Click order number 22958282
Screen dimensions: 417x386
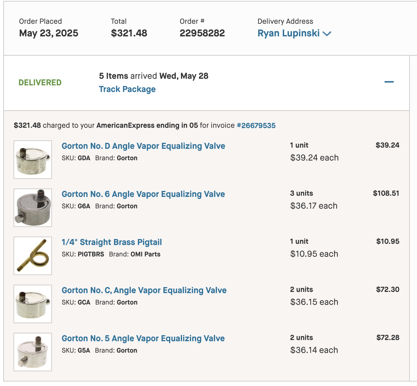202,33
